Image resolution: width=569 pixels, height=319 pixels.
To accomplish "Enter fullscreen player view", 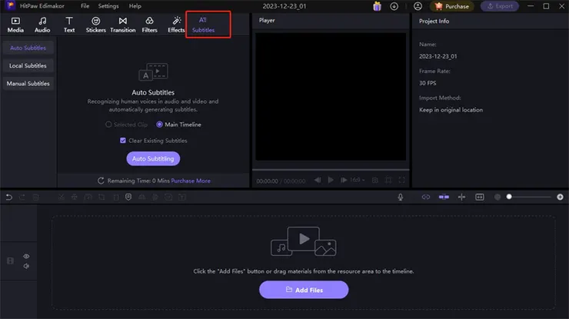I will coord(401,180).
